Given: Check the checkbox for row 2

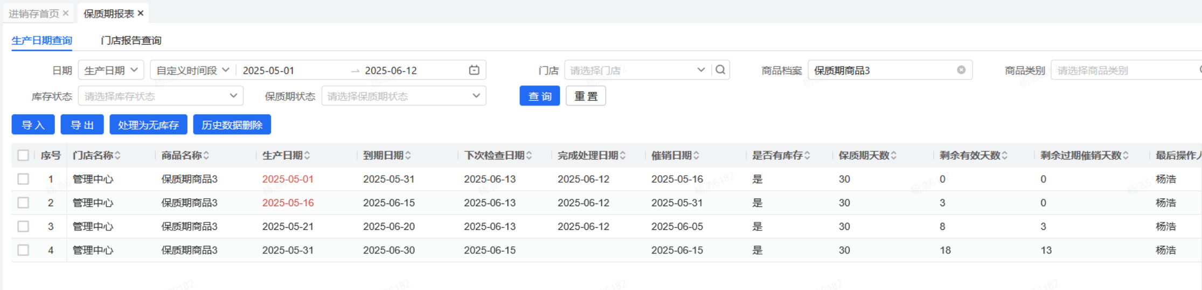Looking at the screenshot, I should pyautogui.click(x=23, y=202).
